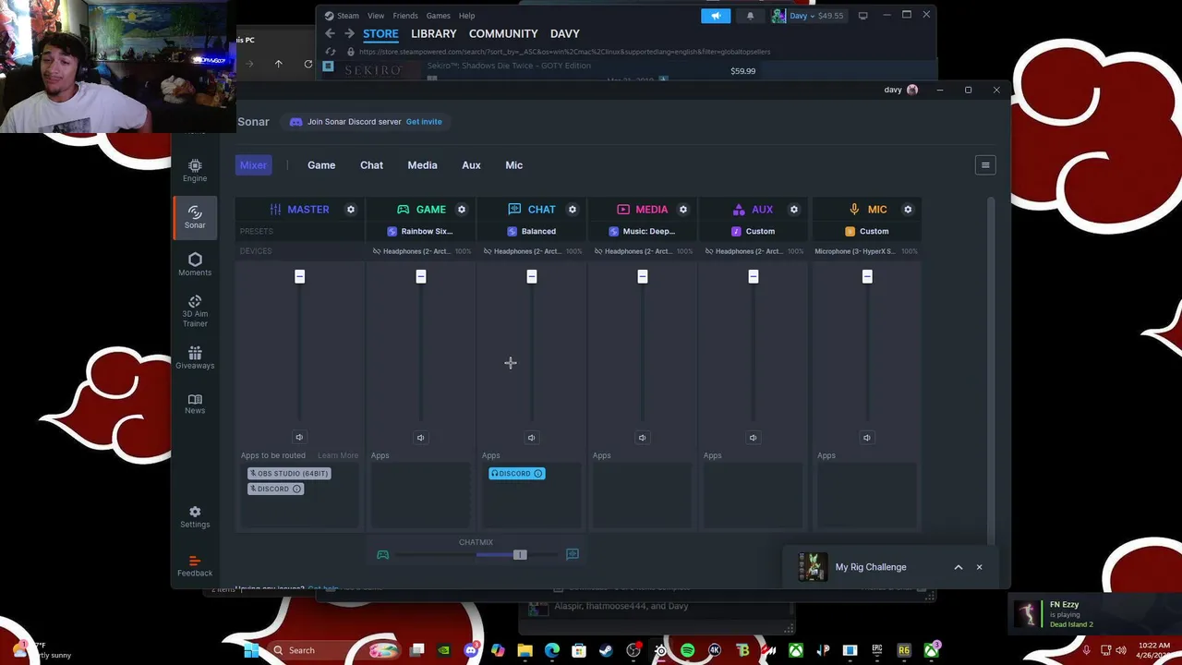Click the ChatMix game controller icon

382,554
